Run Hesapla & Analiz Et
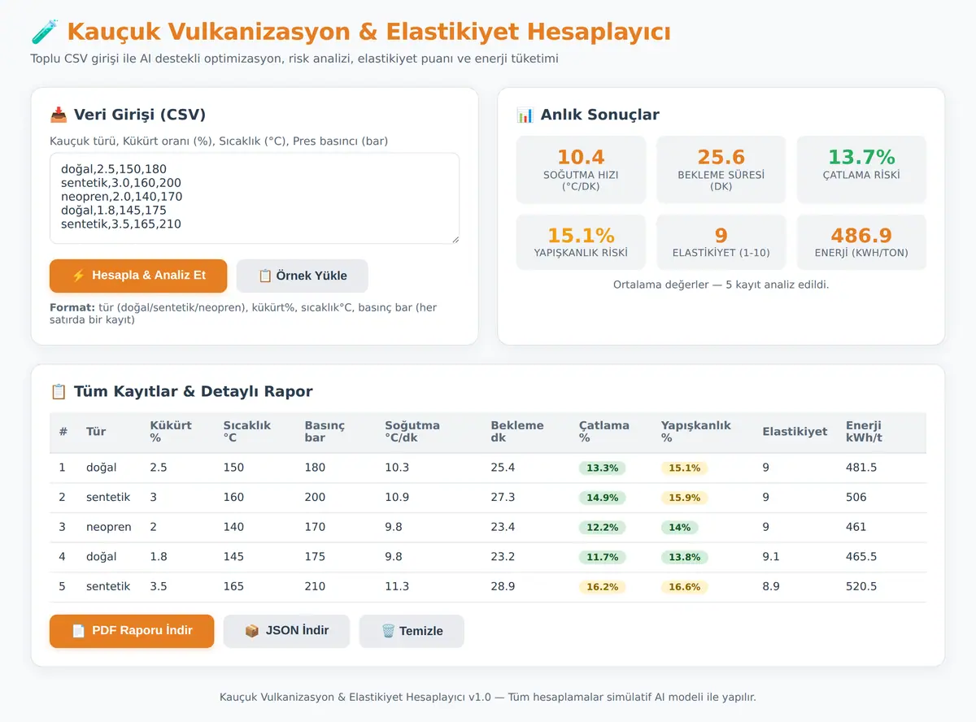Image resolution: width=976 pixels, height=722 pixels. tap(138, 276)
